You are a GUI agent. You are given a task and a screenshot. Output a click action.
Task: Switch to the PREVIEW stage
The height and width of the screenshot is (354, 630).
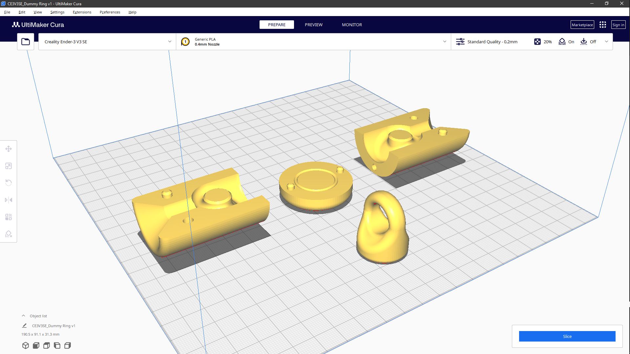pos(314,25)
